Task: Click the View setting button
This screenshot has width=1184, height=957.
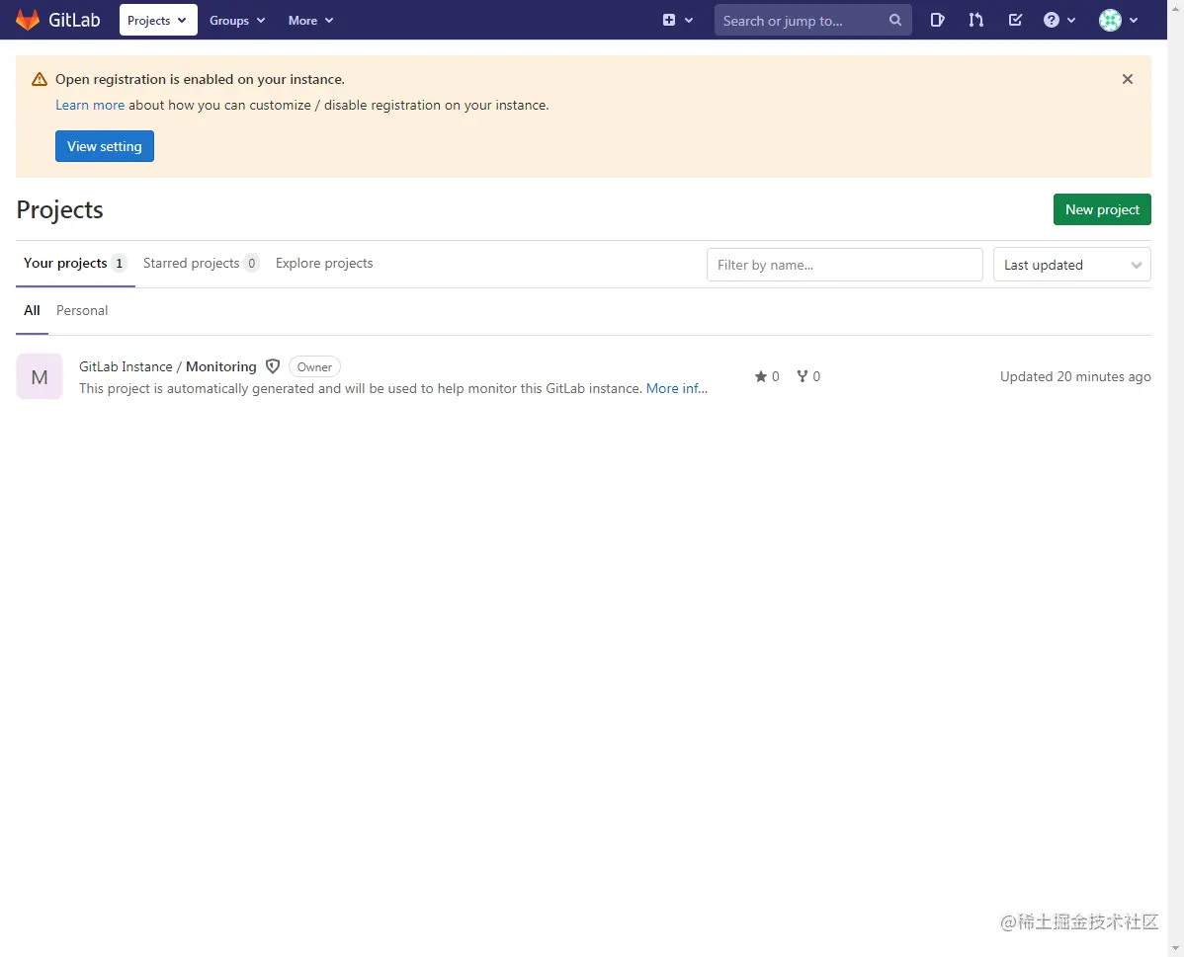Action: tap(104, 146)
